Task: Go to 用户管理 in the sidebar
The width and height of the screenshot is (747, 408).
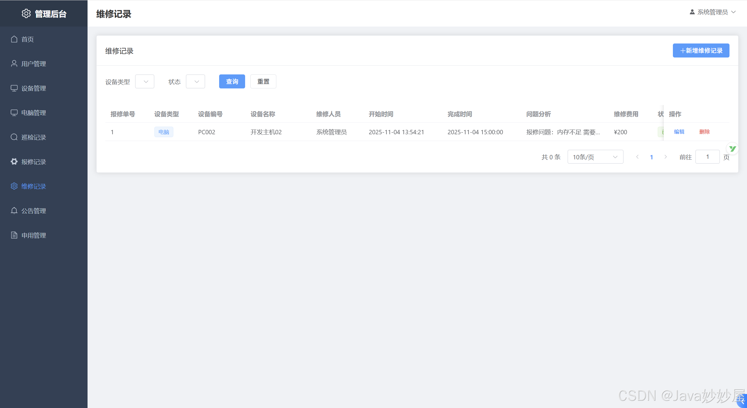Action: coord(44,64)
